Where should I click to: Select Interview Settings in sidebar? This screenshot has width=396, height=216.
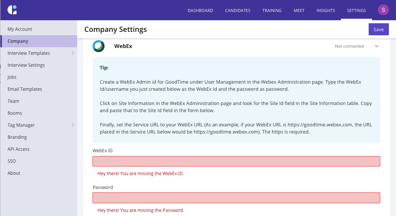(26, 65)
